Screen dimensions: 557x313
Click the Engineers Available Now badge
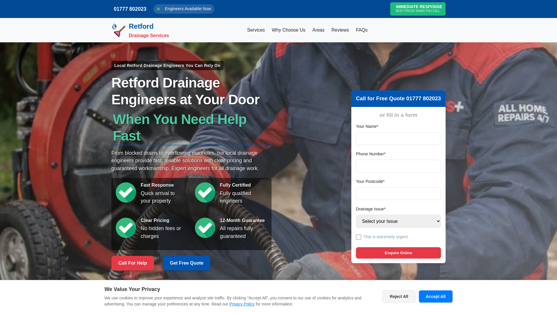[184, 9]
